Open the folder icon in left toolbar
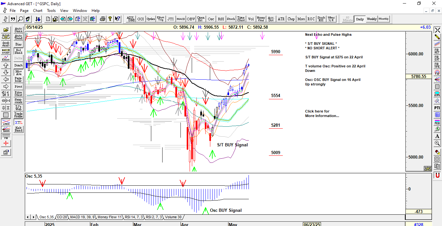The height and width of the screenshot is (226, 442). tap(6, 30)
